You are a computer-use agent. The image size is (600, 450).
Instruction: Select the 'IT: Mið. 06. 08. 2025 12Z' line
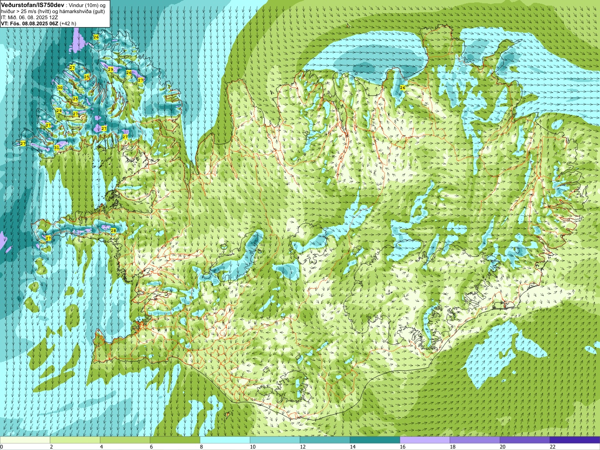point(30,17)
